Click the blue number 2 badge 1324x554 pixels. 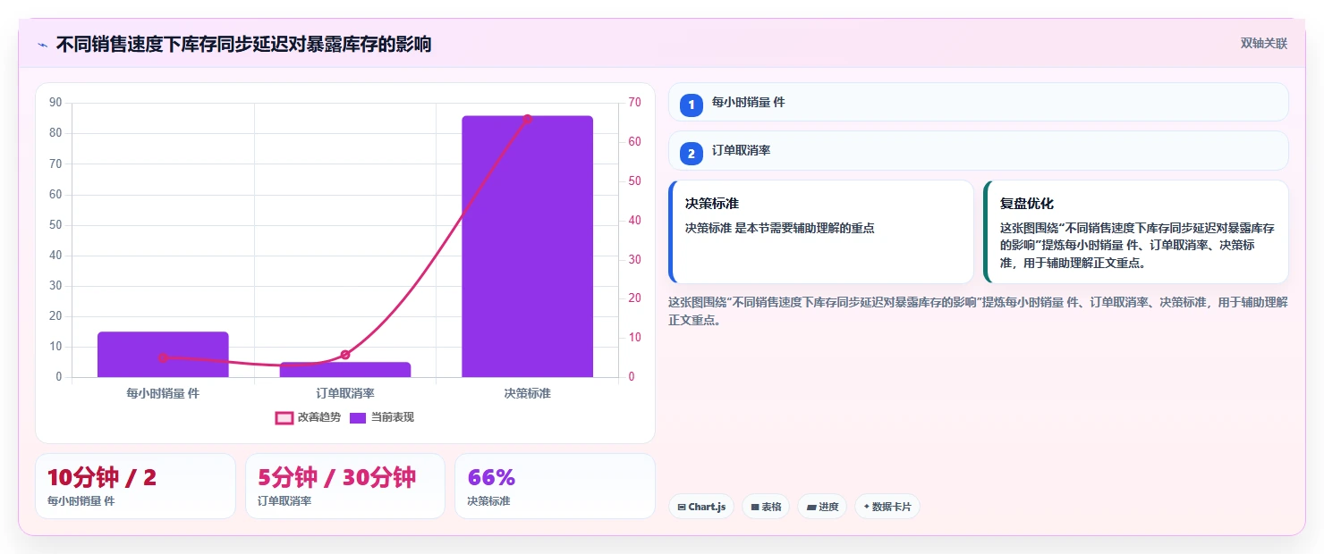pos(691,153)
